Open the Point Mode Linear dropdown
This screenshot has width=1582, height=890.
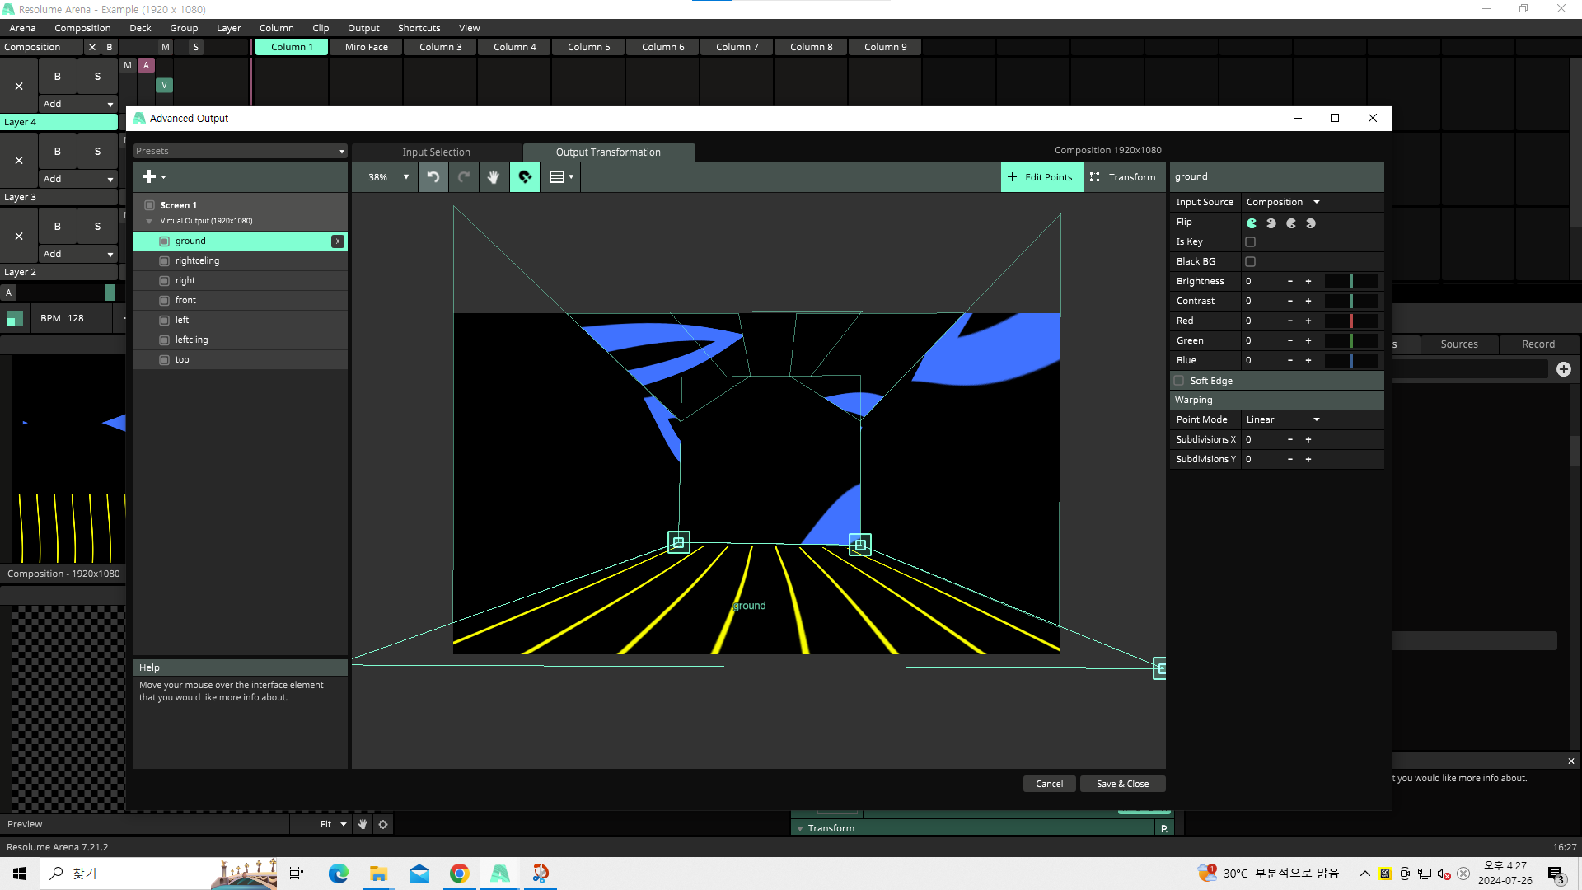tap(1283, 419)
